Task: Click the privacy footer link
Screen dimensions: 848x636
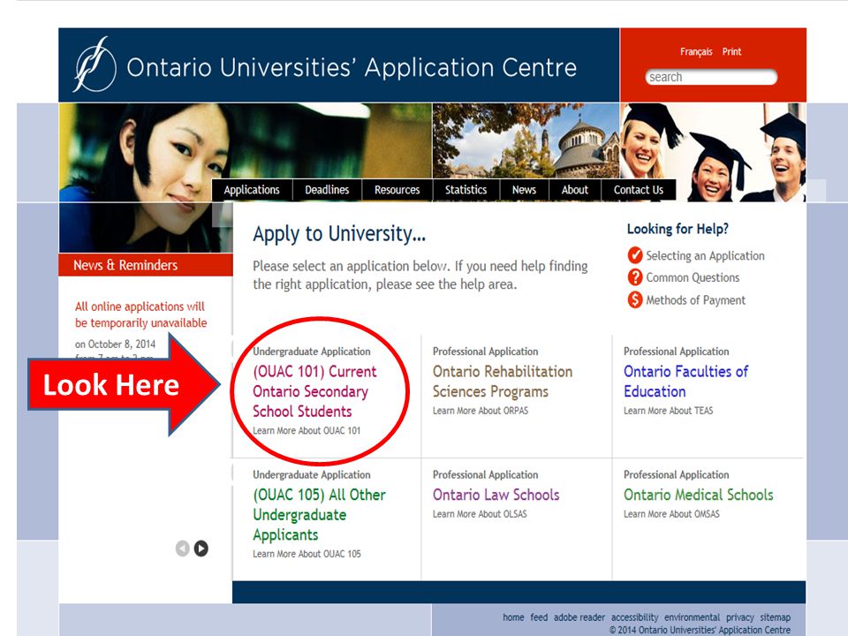Action: tap(740, 617)
